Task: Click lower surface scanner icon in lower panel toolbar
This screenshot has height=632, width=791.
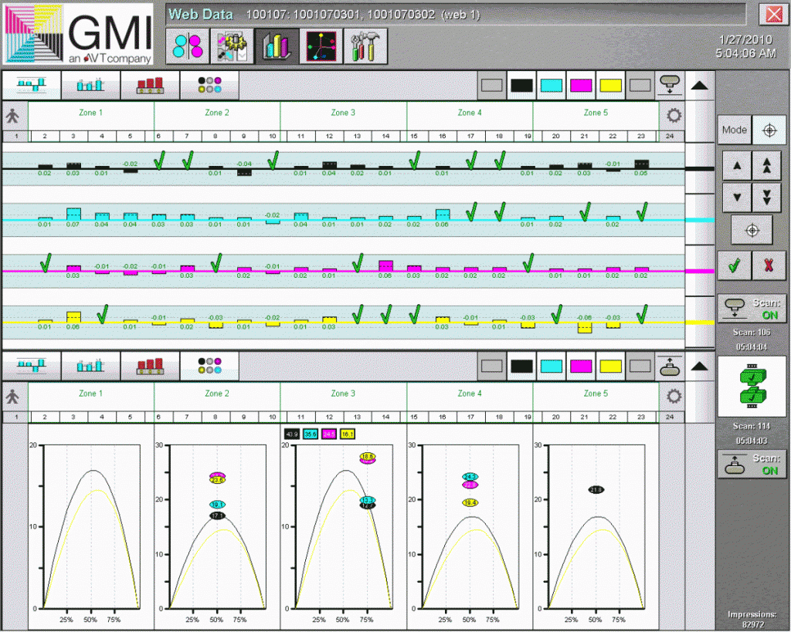Action: pyautogui.click(x=670, y=367)
